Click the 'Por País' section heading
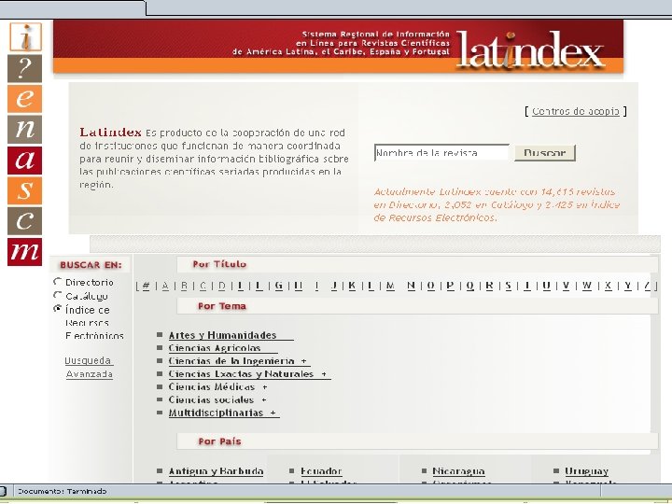Image resolution: width=672 pixels, height=504 pixels. point(219,441)
